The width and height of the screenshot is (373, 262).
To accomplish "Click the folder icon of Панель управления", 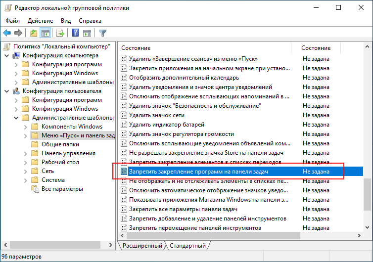I will tap(35, 153).
